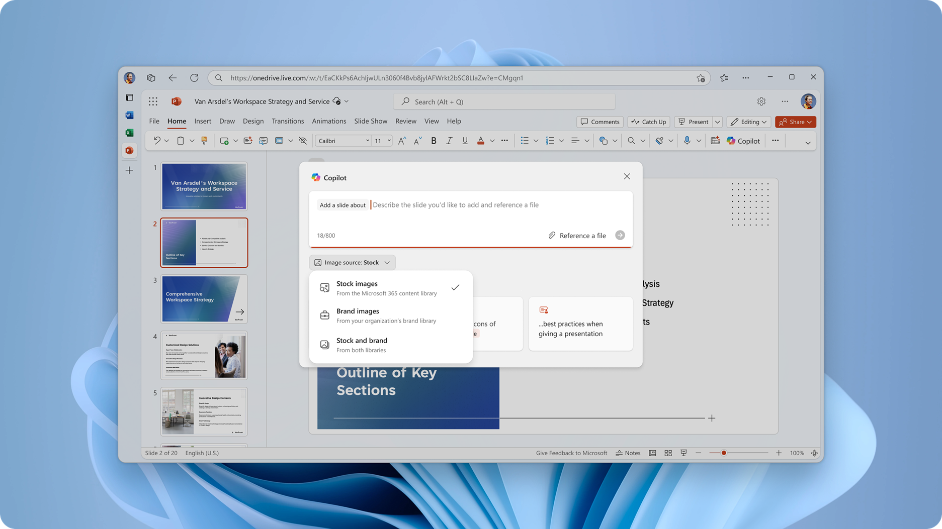Viewport: 942px width, 529px height.
Task: Select the Format Painter icon
Action: (x=204, y=141)
